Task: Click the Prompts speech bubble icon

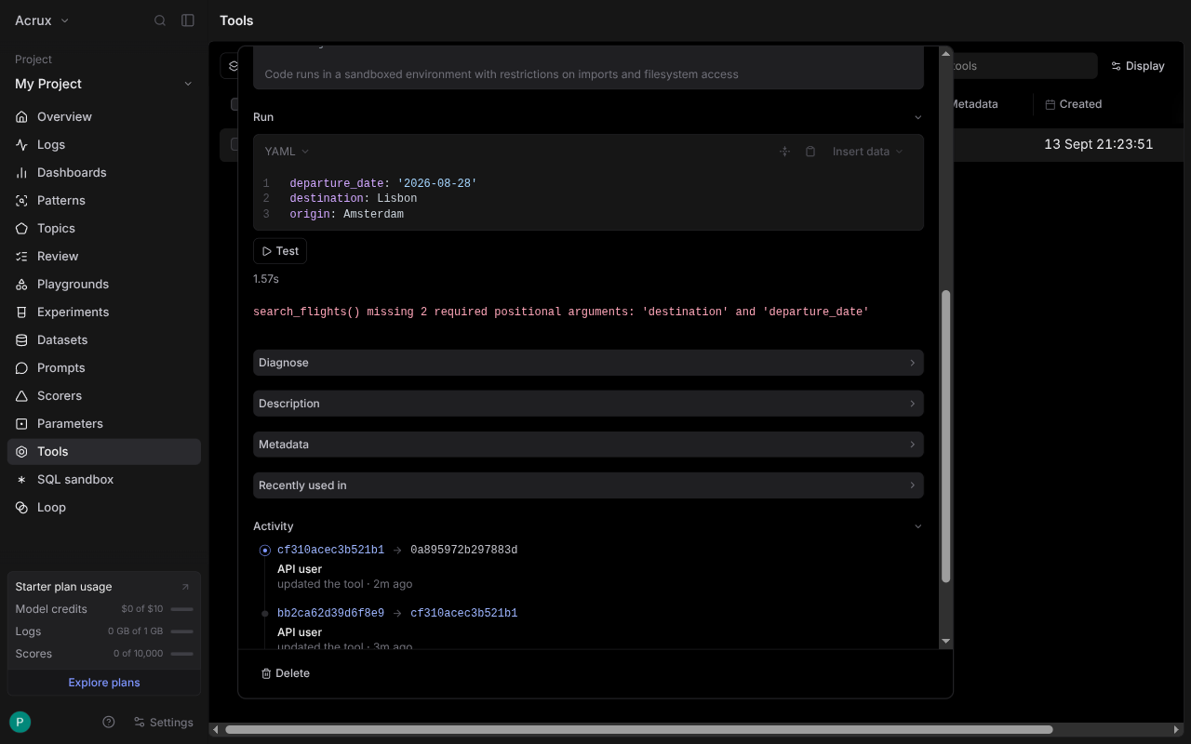Action: click(x=21, y=368)
